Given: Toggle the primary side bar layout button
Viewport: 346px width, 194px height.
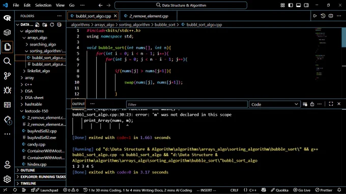Looking at the screenshot, I should point(291,5).
